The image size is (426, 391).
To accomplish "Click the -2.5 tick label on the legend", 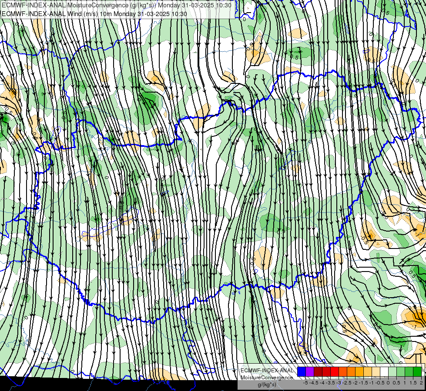I will tap(347, 383).
